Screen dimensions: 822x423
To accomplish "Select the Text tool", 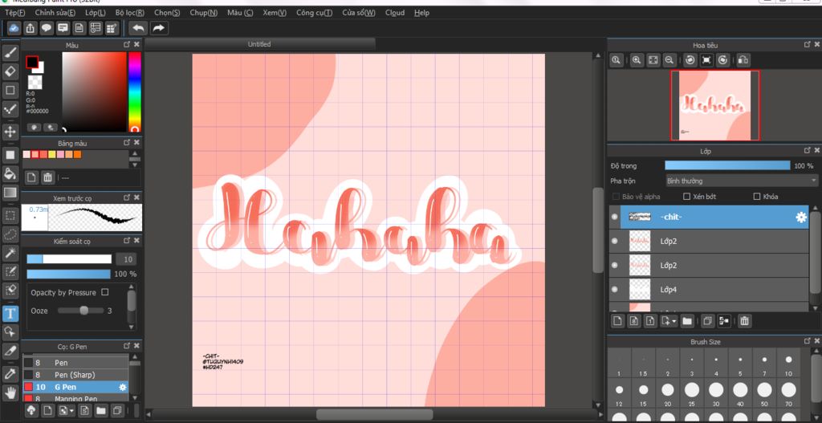I will tap(10, 314).
